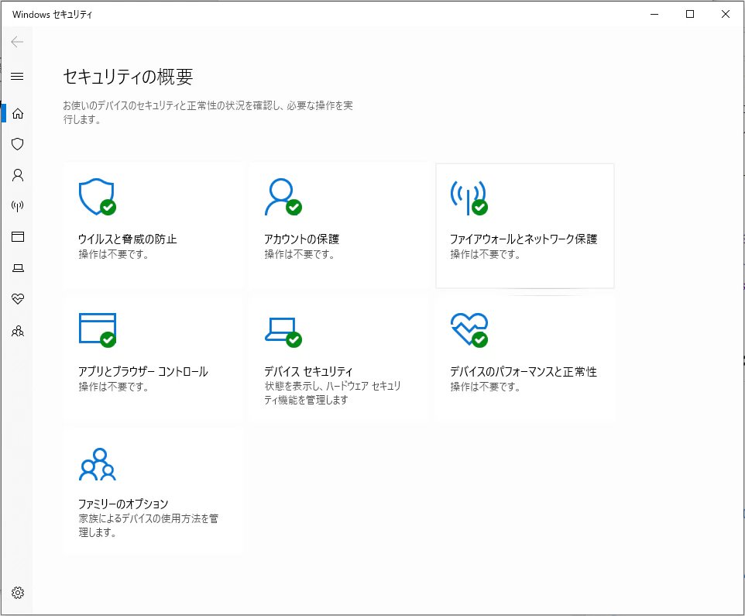Click 操作は不要です under デバイスのパフォーマンス

[485, 387]
